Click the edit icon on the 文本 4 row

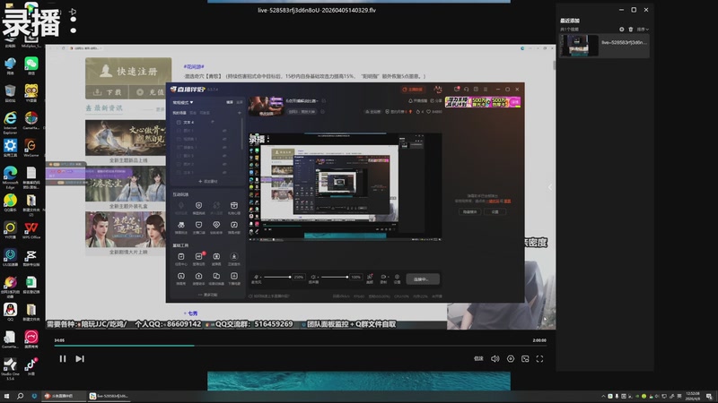tap(213, 122)
